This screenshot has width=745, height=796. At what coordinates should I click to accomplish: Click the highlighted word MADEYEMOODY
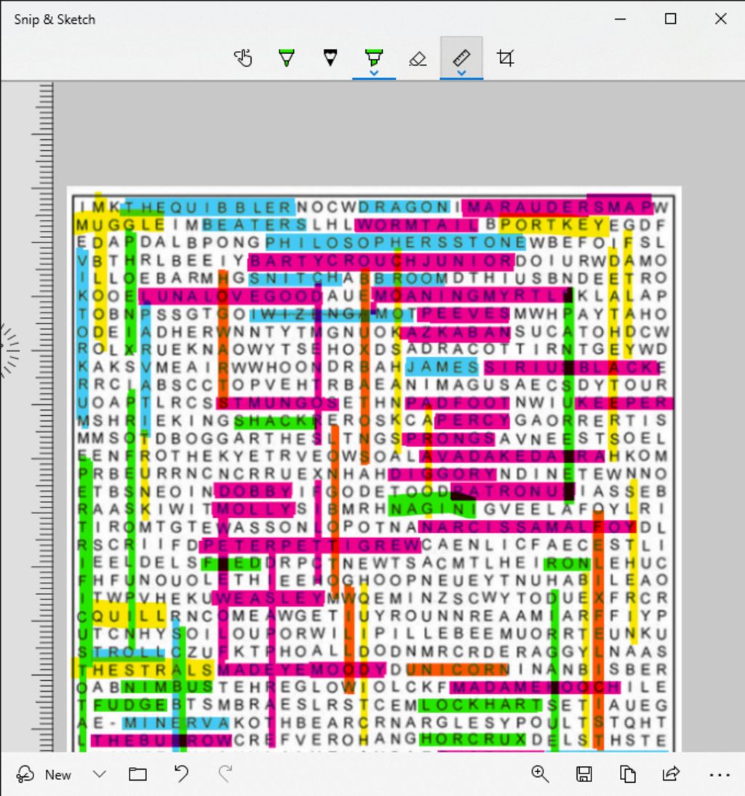[302, 669]
